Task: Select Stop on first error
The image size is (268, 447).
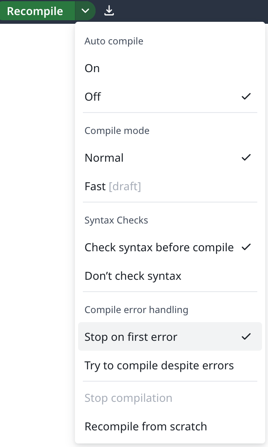Action: point(131,336)
